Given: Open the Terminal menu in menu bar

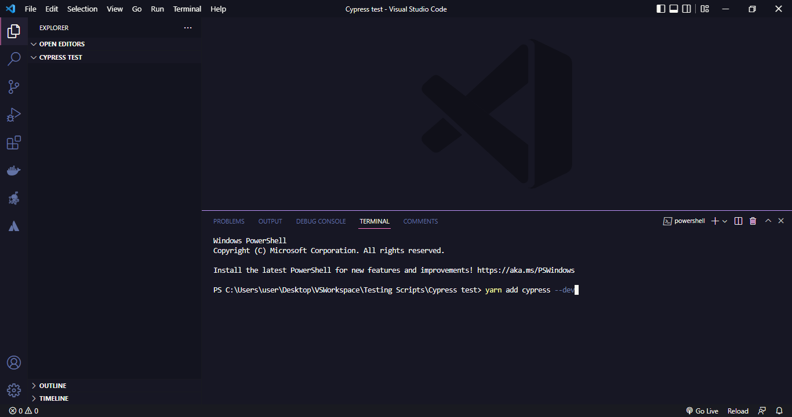Looking at the screenshot, I should pos(187,9).
